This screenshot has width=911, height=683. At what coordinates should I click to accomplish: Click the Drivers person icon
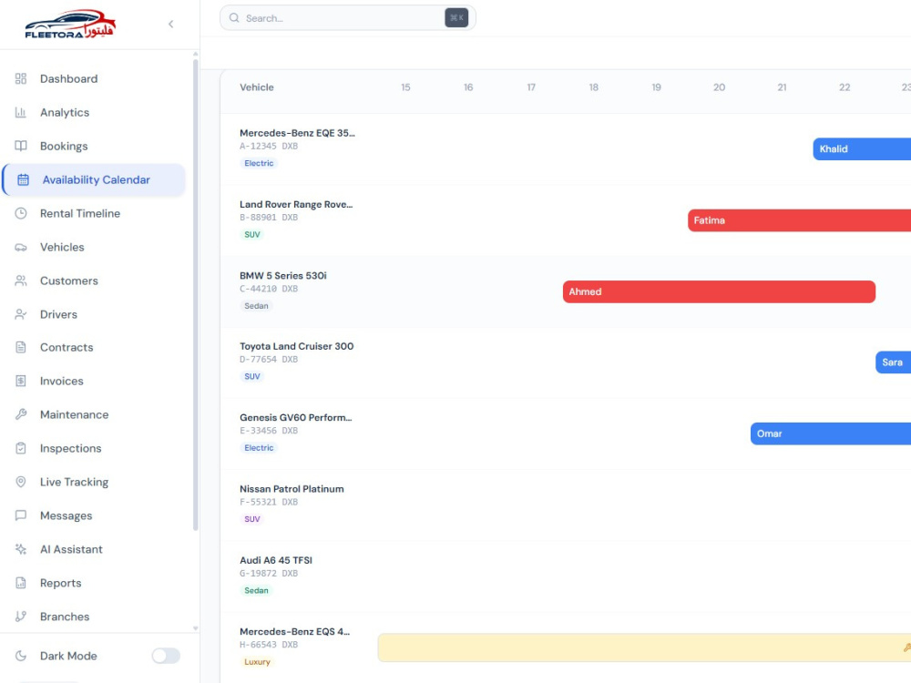[x=21, y=314]
